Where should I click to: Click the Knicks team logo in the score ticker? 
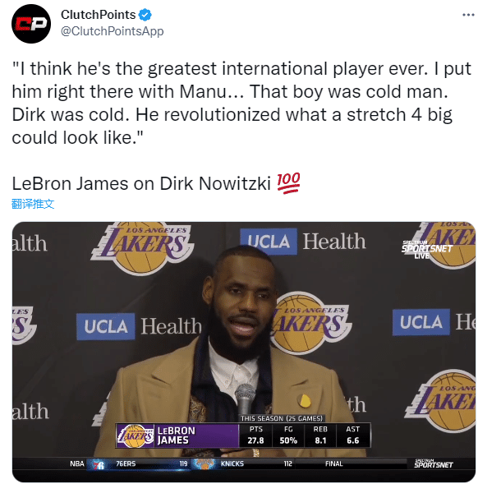pyautogui.click(x=204, y=463)
